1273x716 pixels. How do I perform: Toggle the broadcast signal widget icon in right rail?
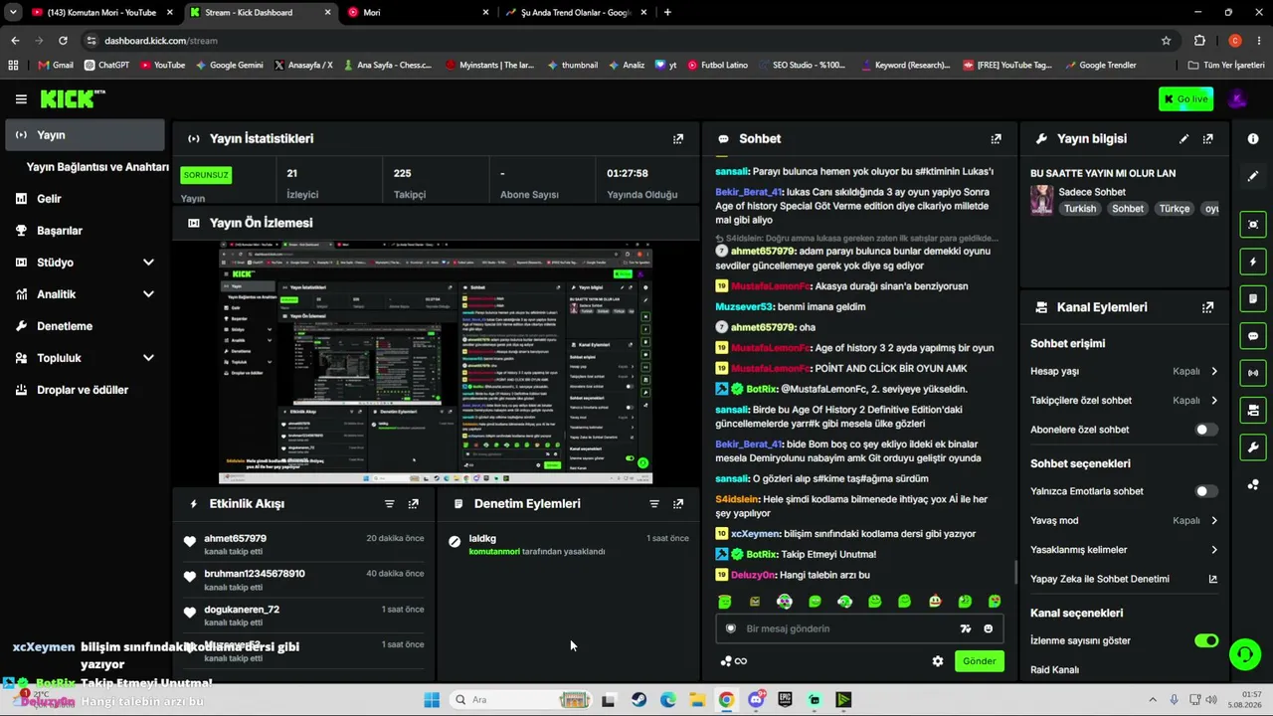coord(1253,373)
